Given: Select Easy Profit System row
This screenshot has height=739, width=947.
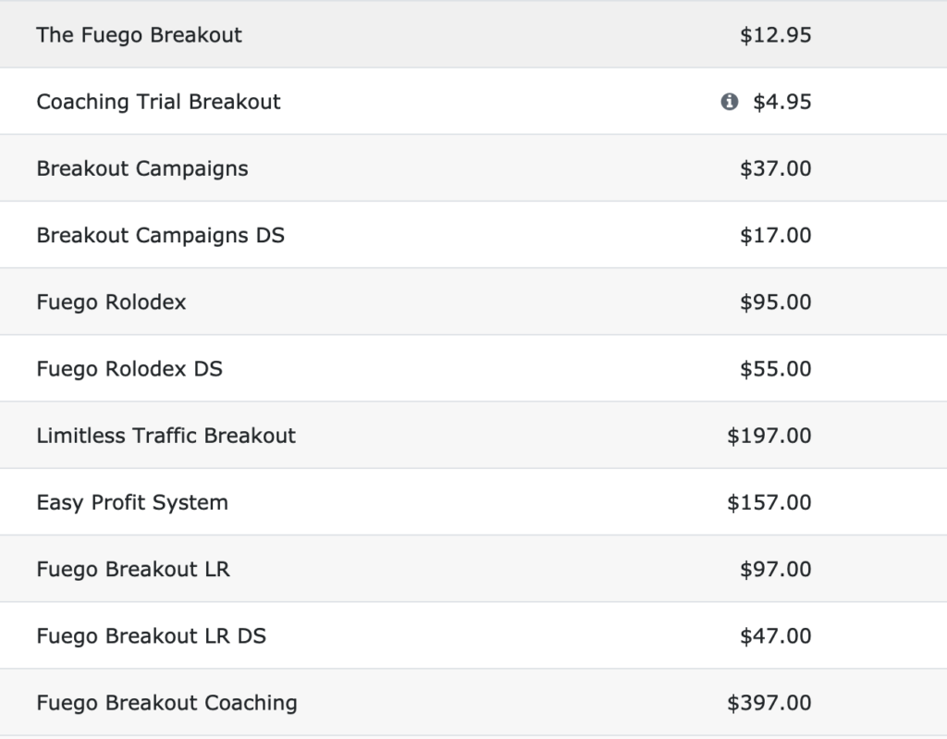Looking at the screenshot, I should point(473,502).
